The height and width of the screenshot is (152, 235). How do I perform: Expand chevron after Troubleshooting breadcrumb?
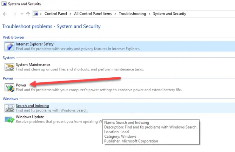click(x=149, y=14)
